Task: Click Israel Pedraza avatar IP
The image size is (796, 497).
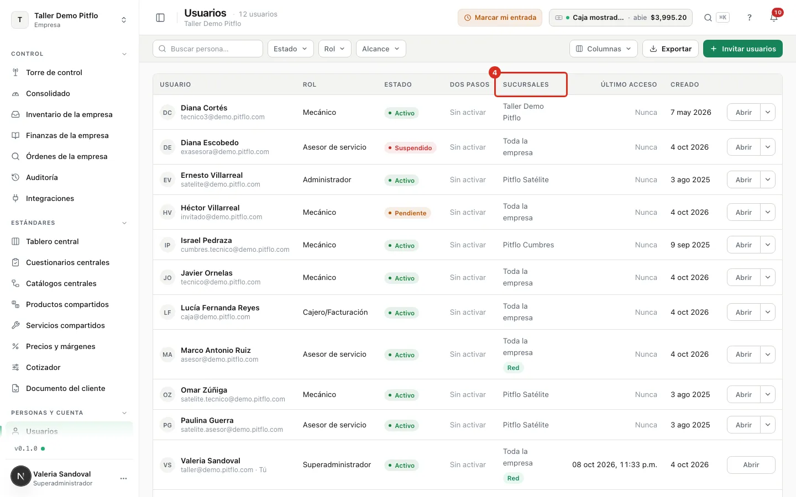Action: click(x=167, y=245)
